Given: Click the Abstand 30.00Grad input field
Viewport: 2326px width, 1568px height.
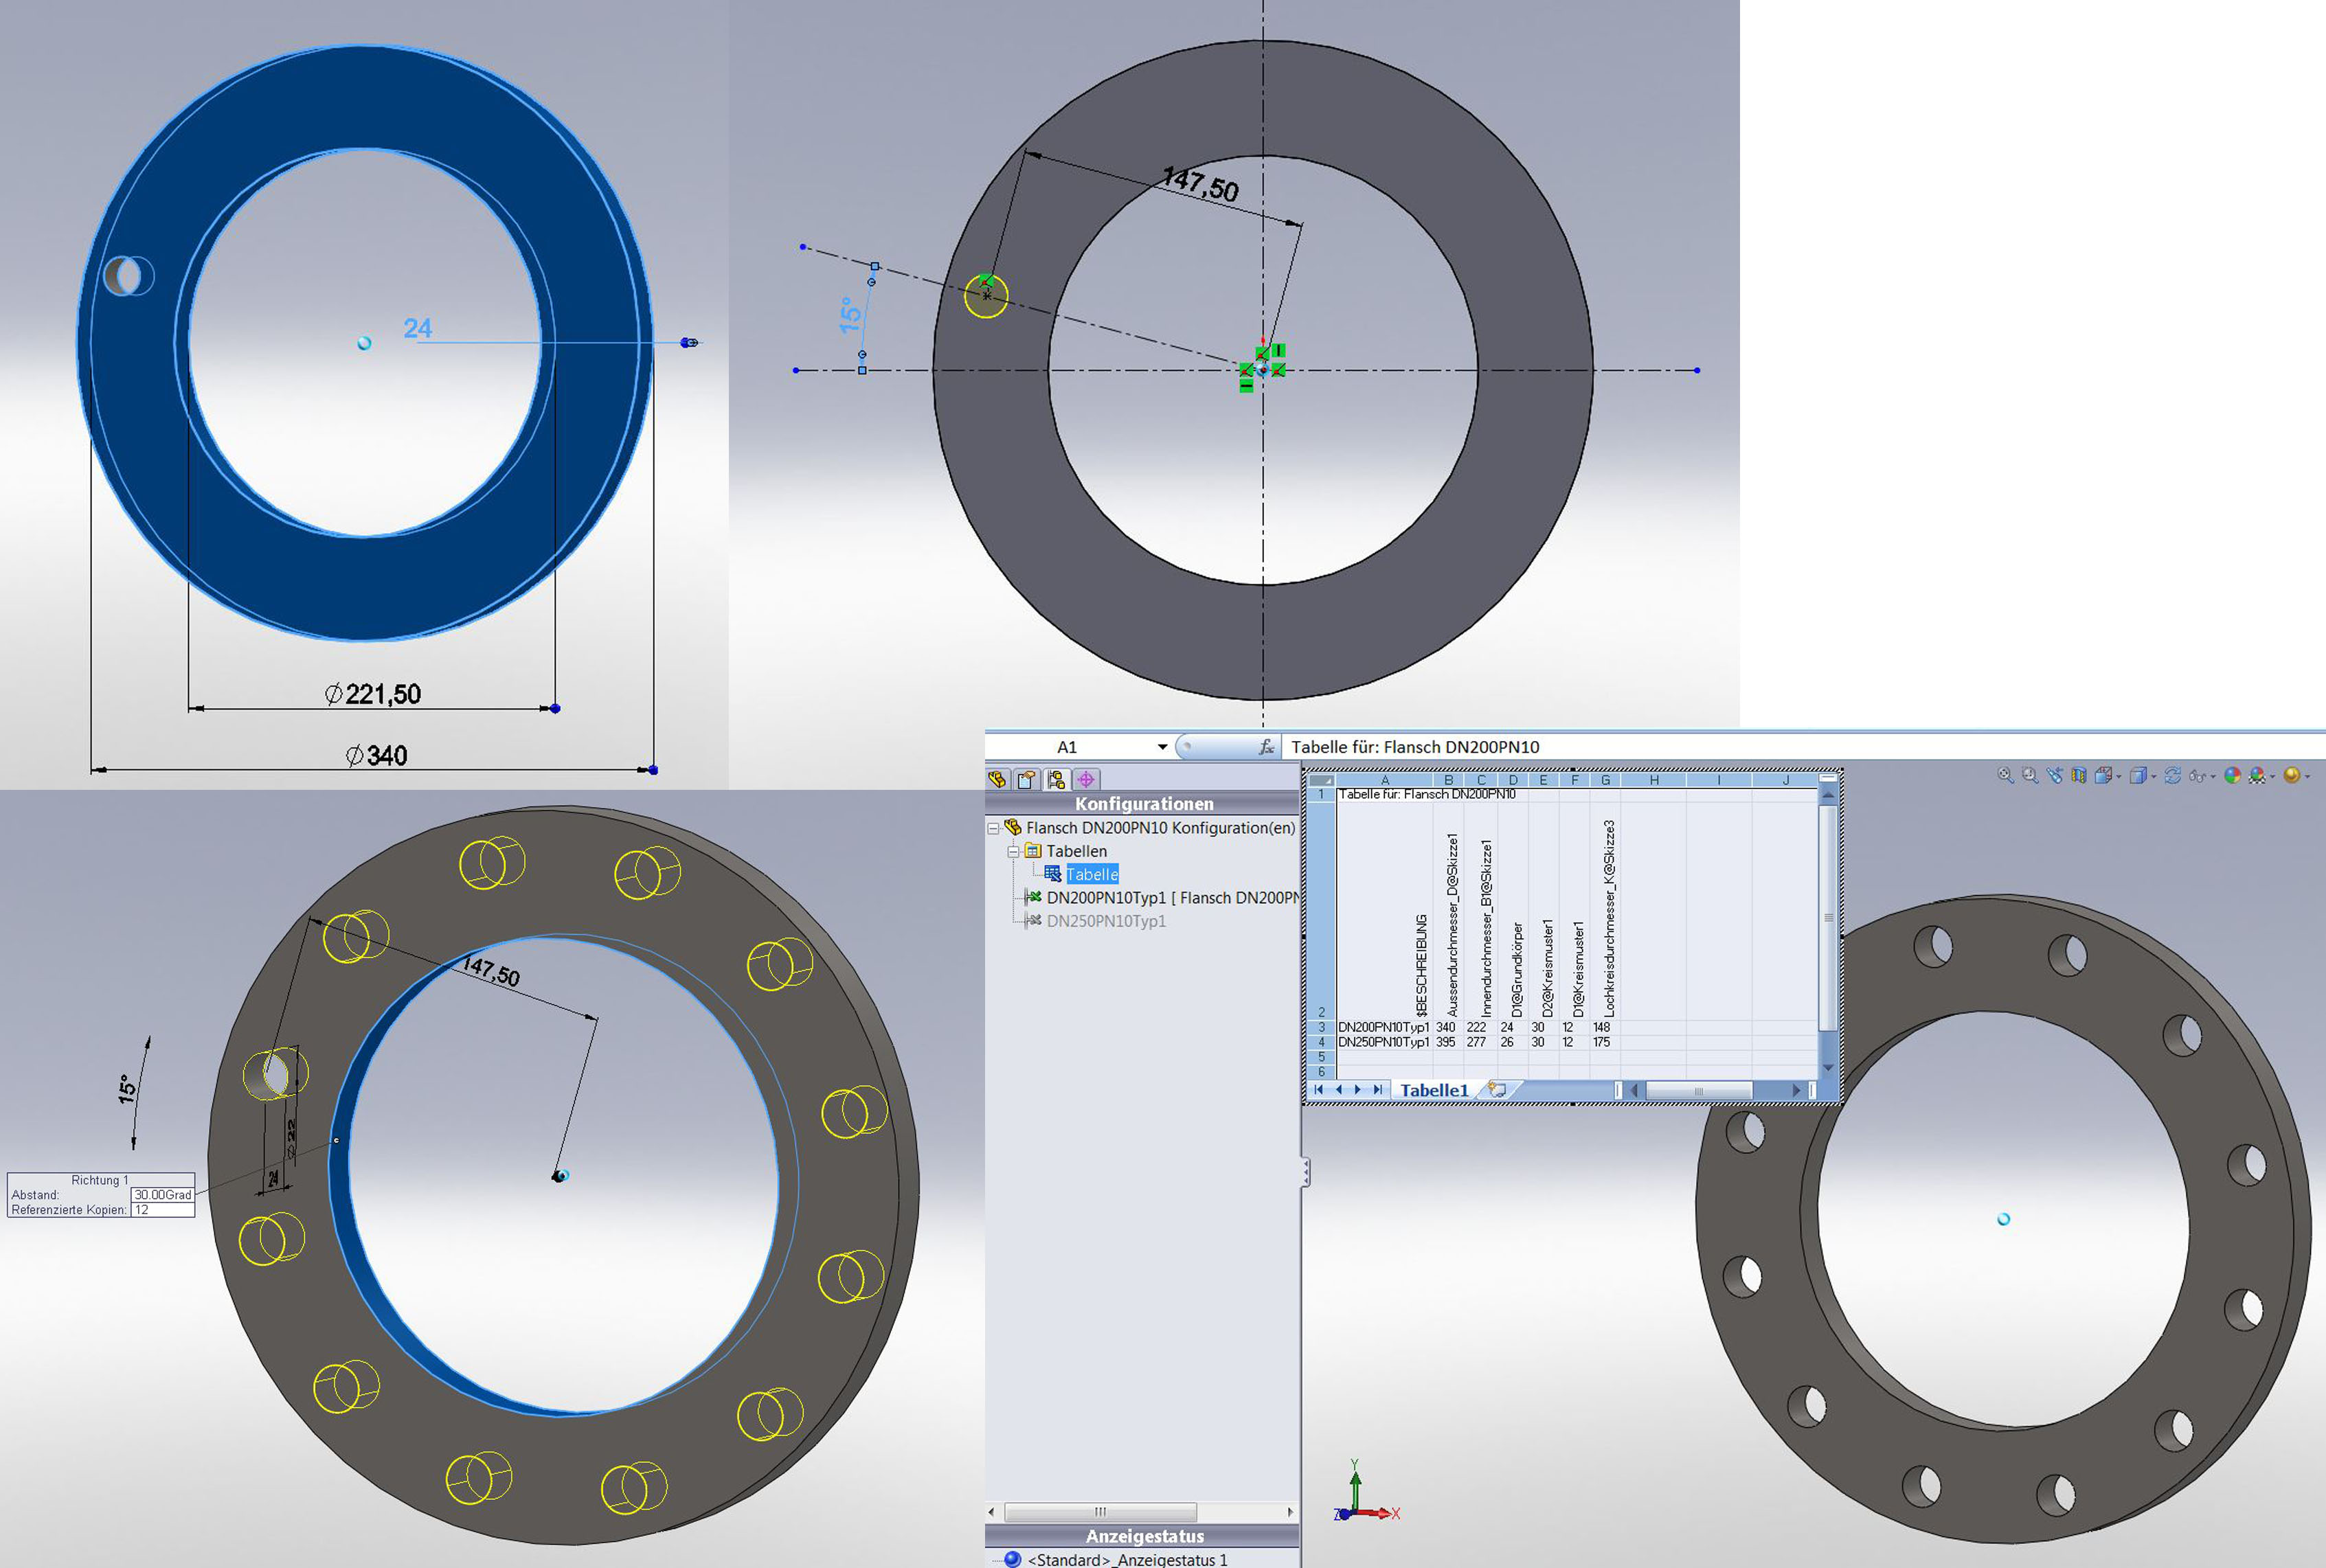Looking at the screenshot, I should (x=163, y=1195).
